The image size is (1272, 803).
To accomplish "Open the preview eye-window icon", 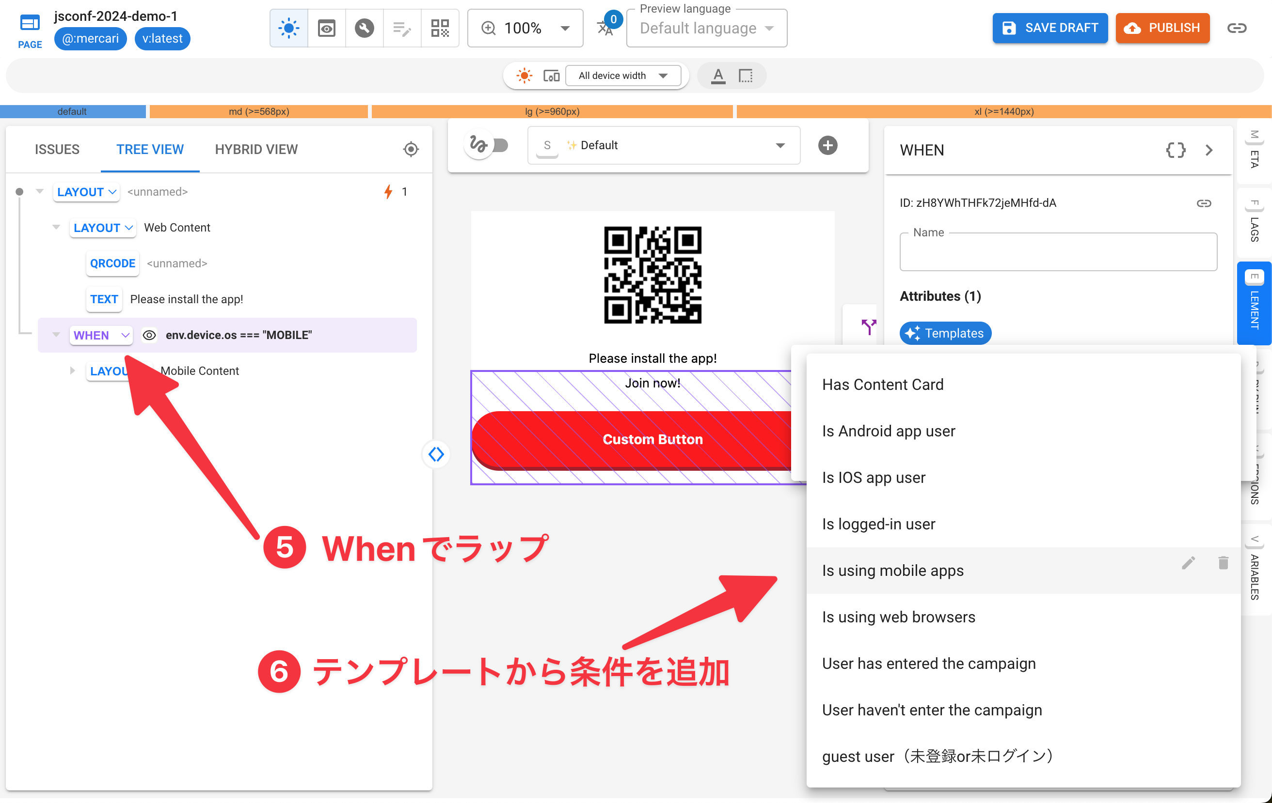I will pyautogui.click(x=326, y=28).
